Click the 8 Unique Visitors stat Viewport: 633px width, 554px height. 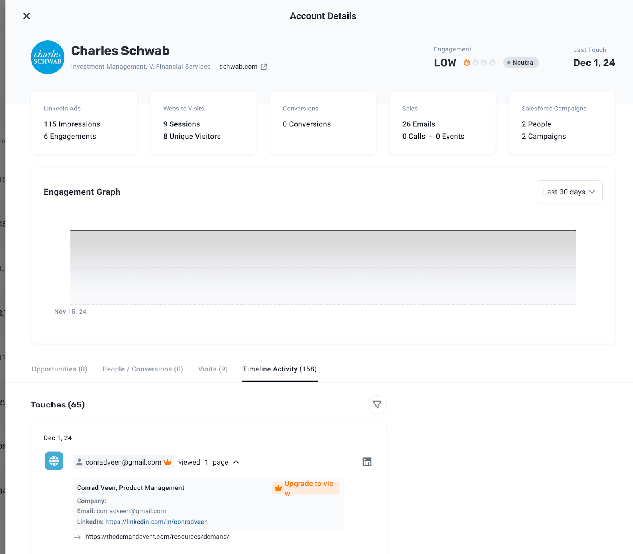[192, 136]
